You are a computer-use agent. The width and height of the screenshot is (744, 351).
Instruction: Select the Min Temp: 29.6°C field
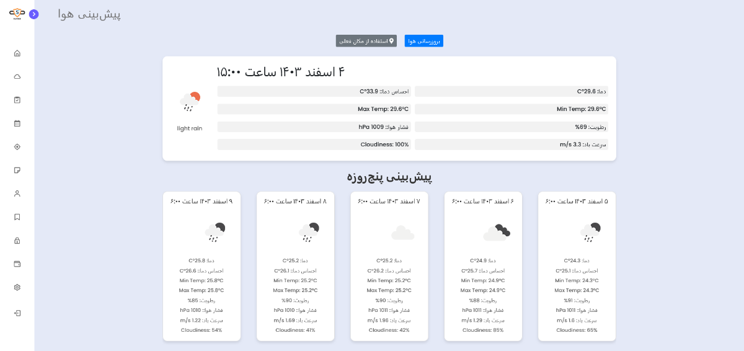511,109
